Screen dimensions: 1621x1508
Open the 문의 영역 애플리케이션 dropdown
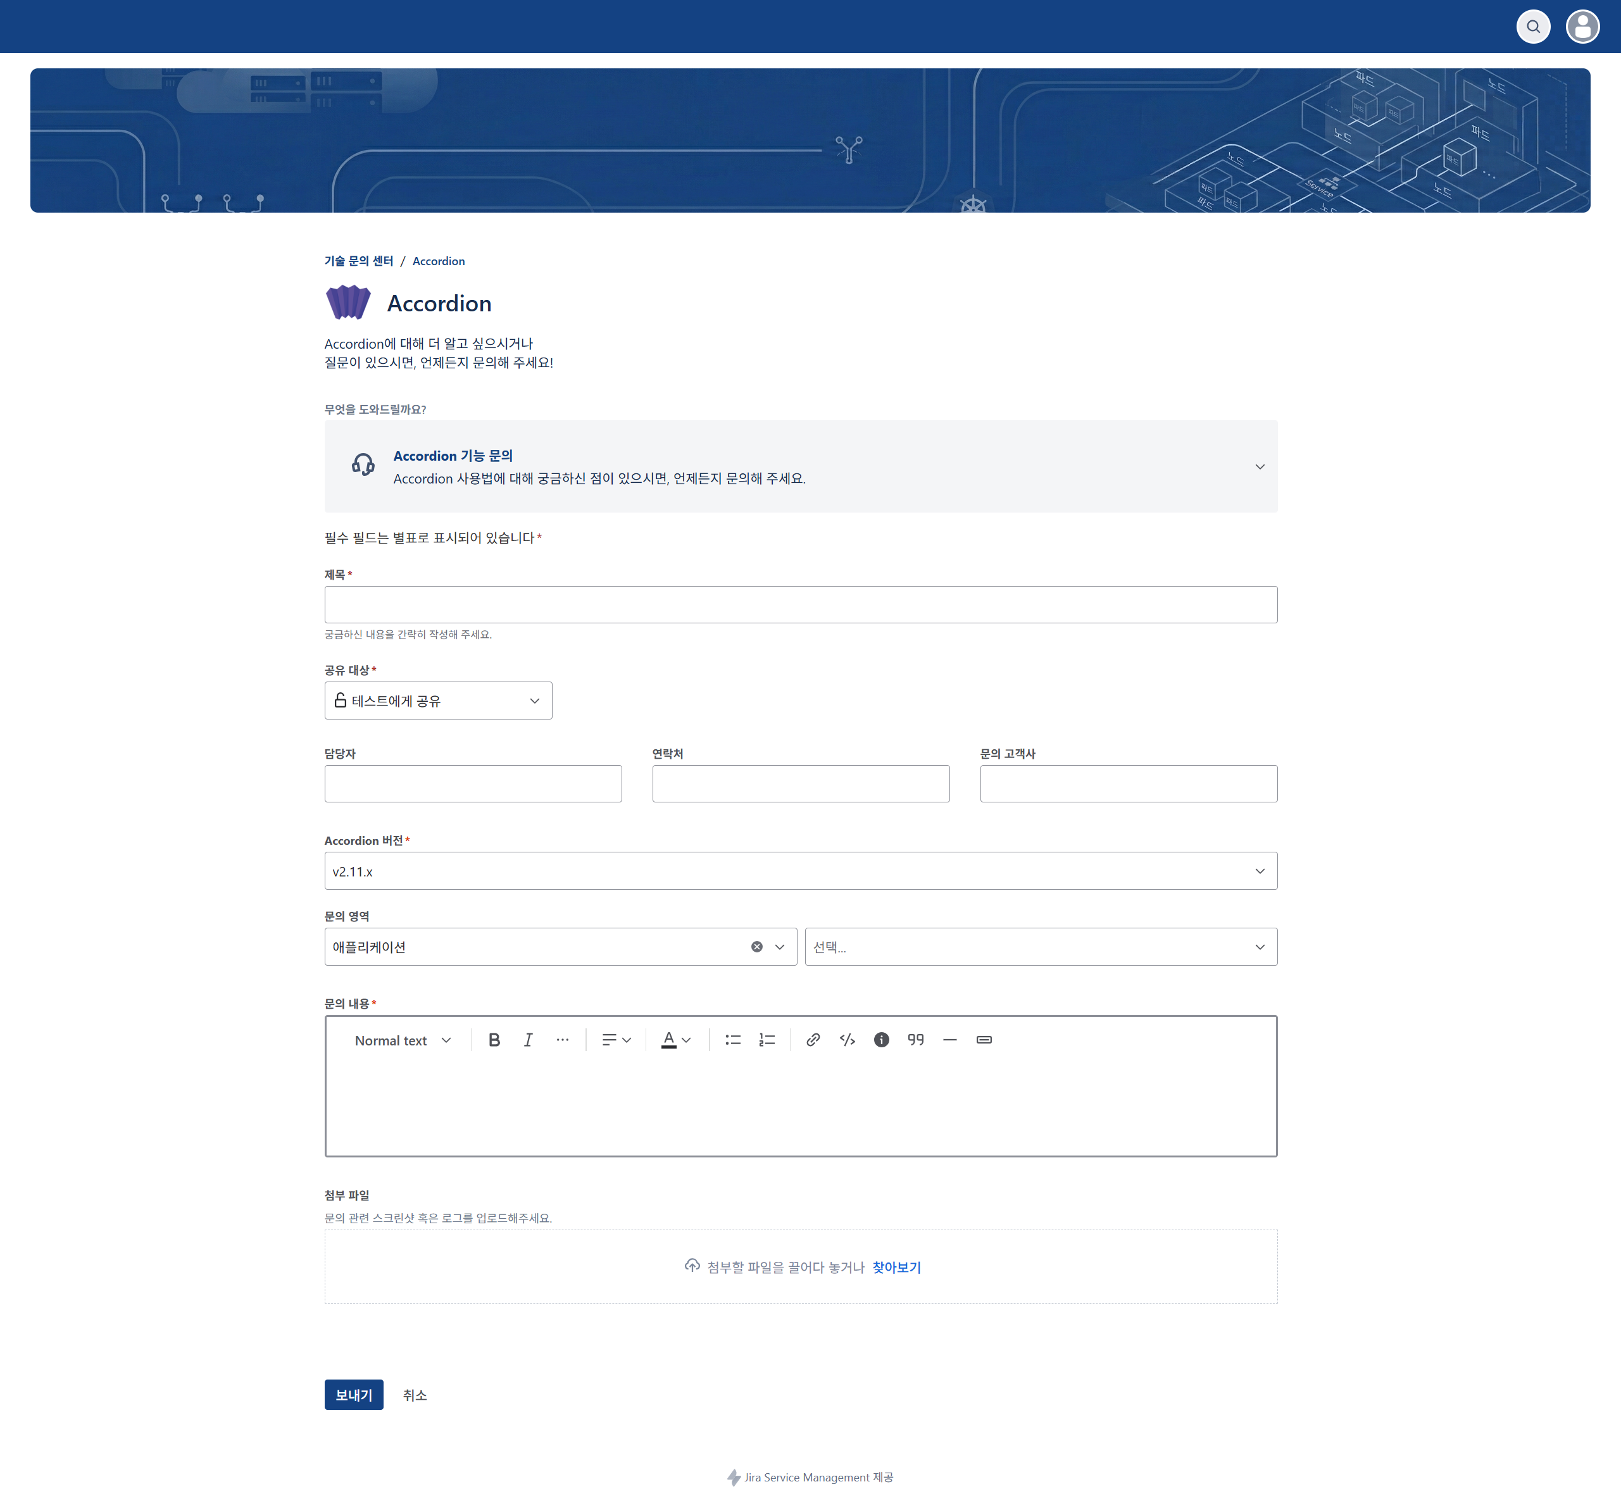[560, 946]
